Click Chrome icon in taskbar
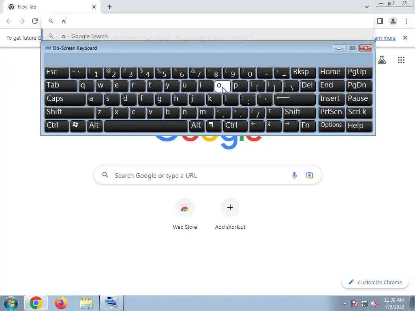This screenshot has height=311, width=415. pos(36,303)
